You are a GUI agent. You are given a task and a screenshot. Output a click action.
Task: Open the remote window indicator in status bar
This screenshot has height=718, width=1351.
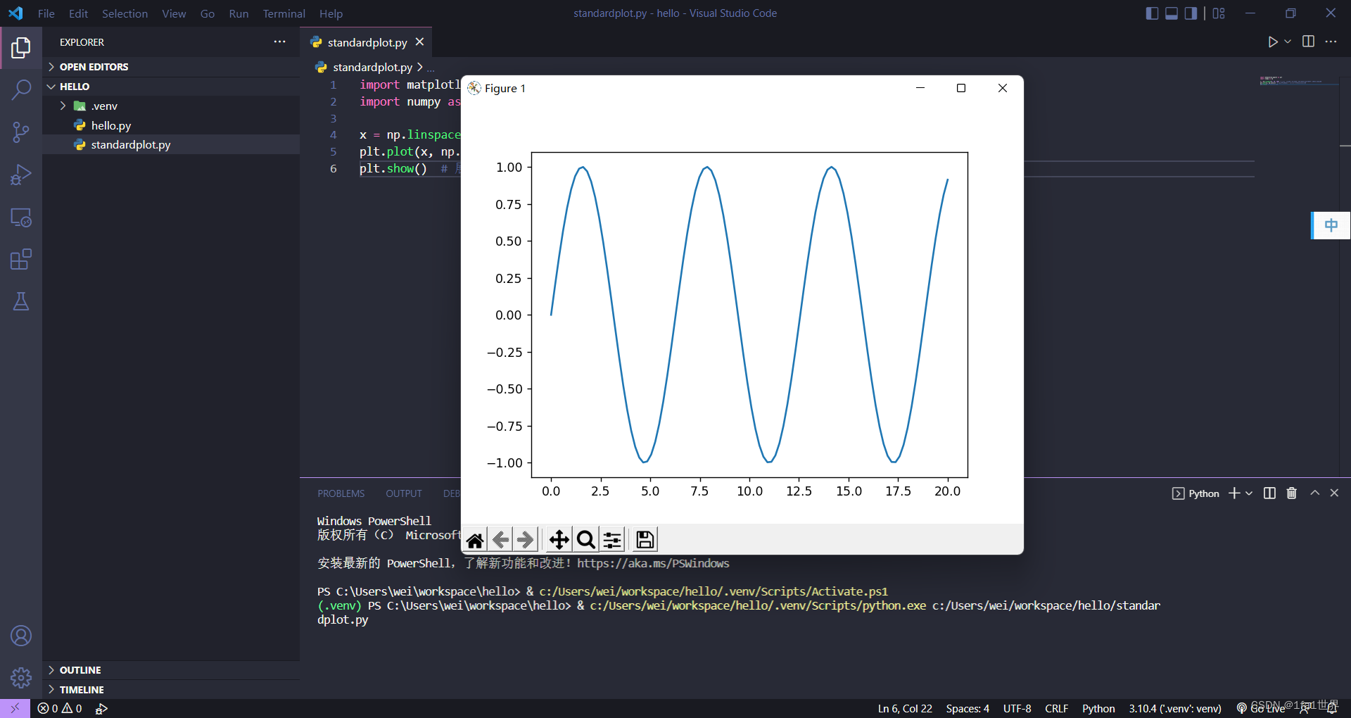click(x=15, y=709)
